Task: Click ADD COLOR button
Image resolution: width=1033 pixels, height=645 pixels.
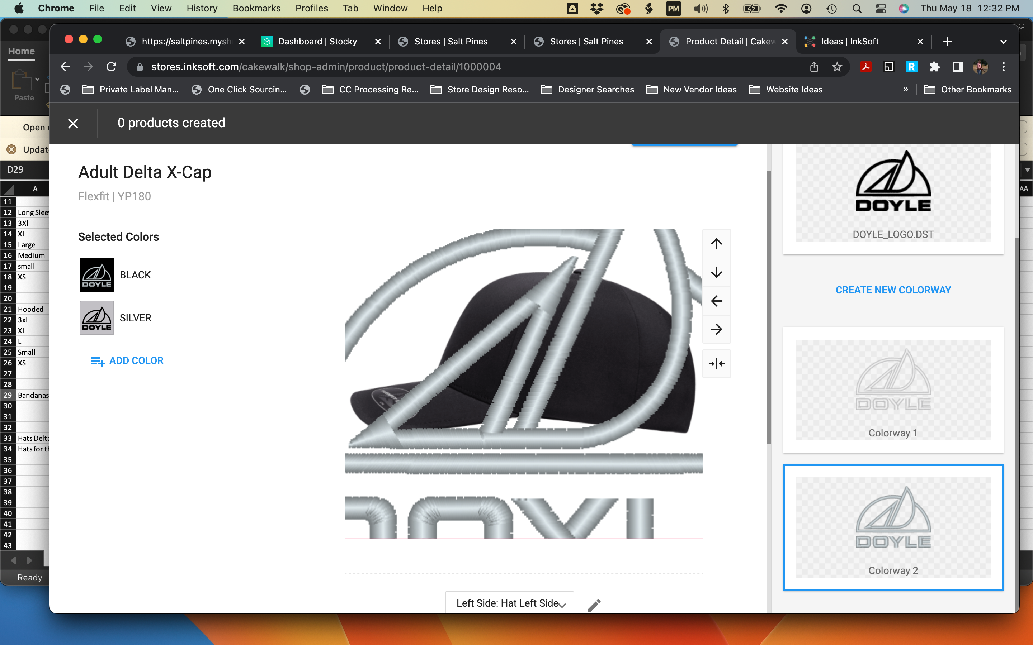Action: 126,360
